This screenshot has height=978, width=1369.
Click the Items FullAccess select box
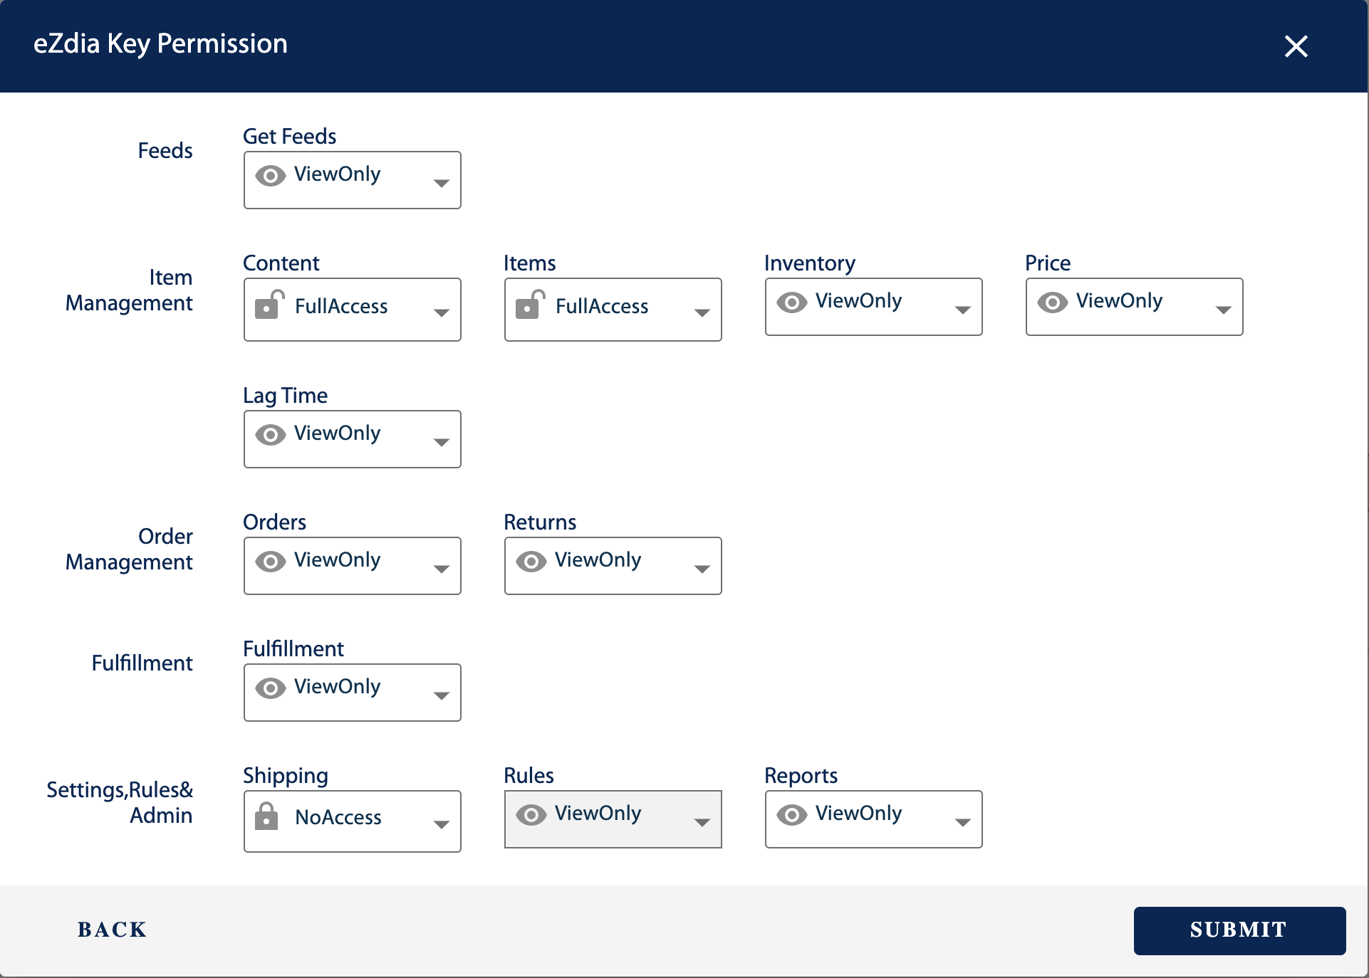(613, 309)
